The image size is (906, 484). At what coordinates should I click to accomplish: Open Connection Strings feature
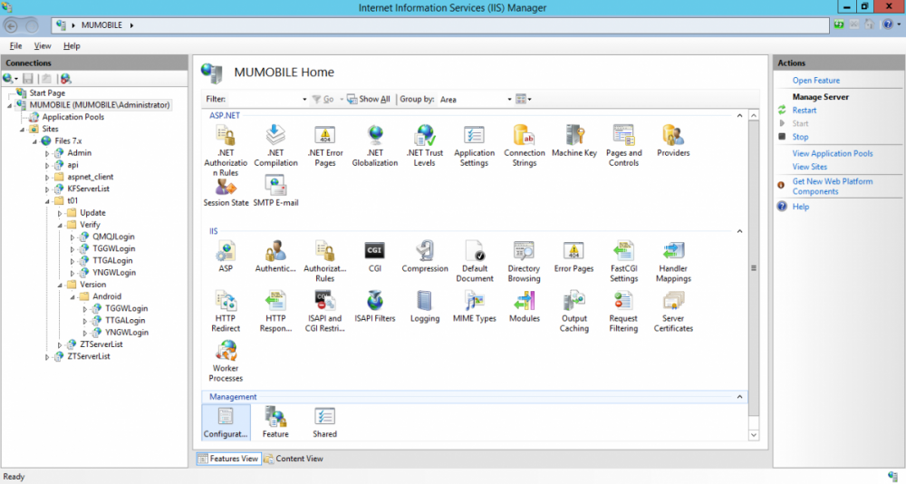[524, 146]
